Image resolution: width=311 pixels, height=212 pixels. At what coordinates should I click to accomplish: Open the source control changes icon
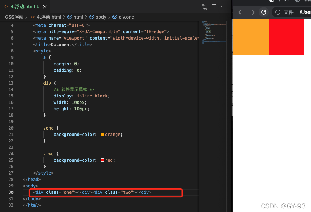[x=205, y=7]
